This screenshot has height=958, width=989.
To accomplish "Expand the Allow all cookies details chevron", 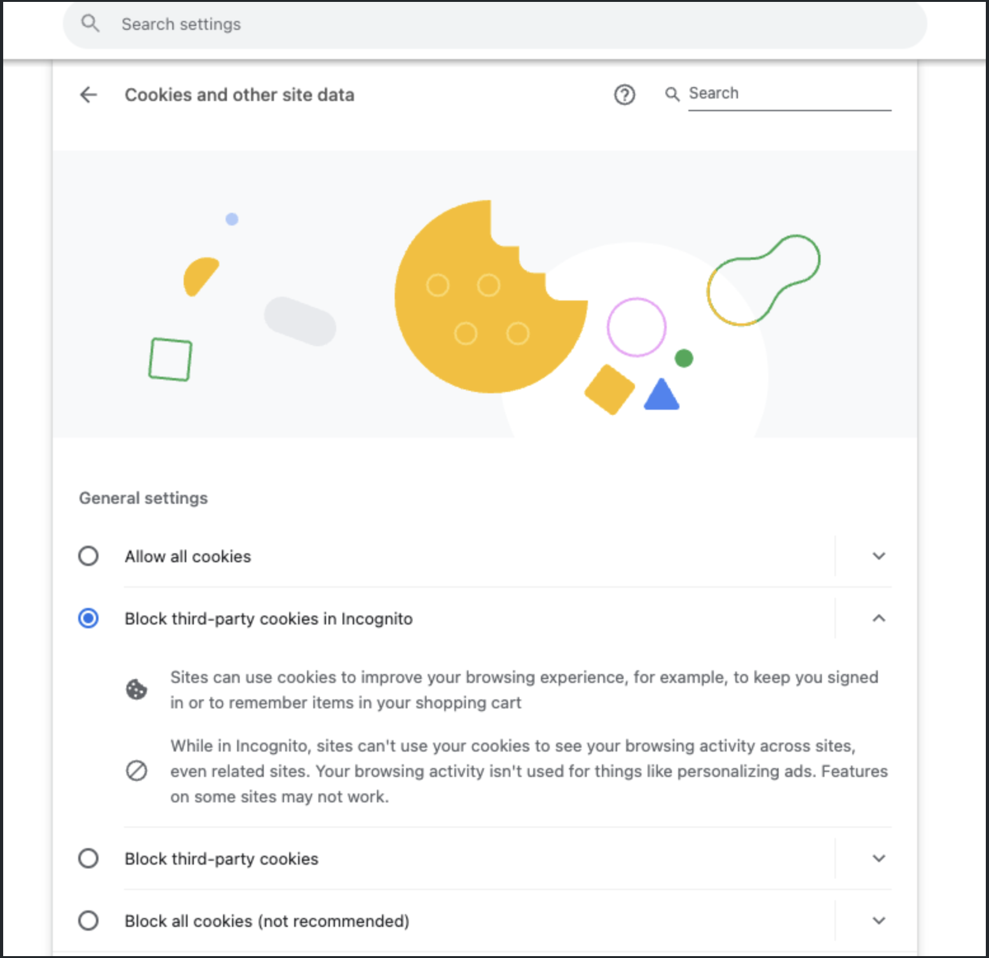I will [878, 556].
